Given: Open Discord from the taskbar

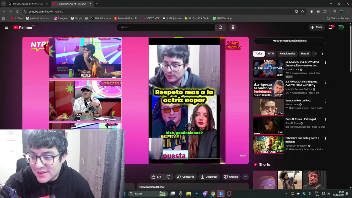Looking at the screenshot, I should coord(205,194).
